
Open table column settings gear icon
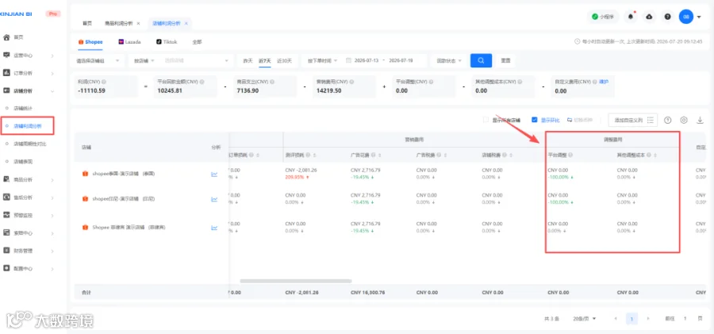point(684,121)
